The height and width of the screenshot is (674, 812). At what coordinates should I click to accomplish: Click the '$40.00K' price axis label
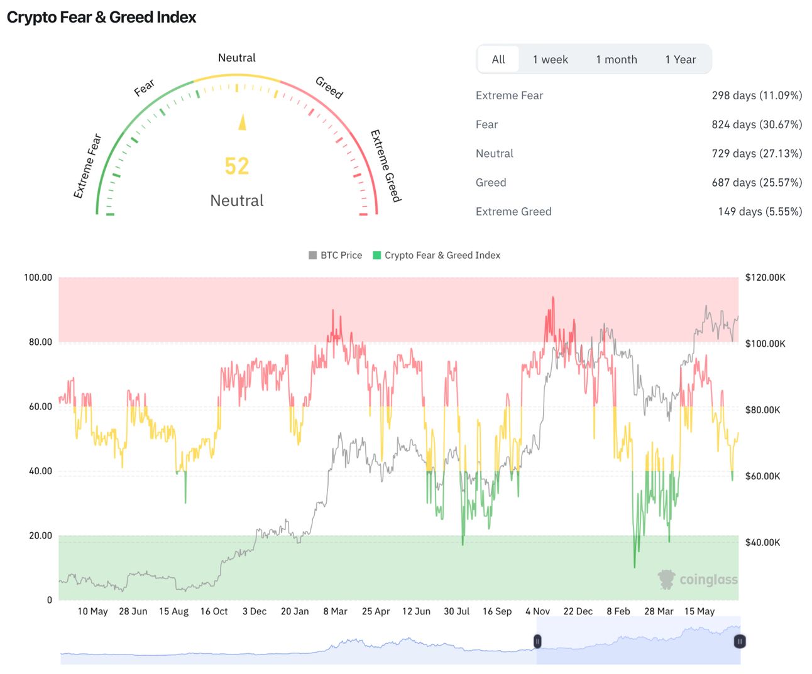[763, 543]
